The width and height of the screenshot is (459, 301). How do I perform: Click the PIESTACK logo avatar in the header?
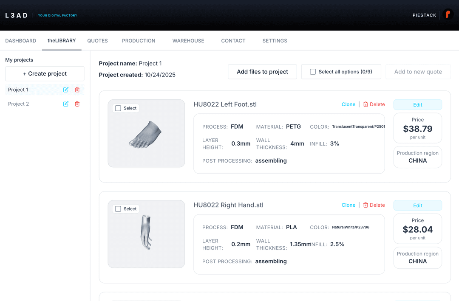pyautogui.click(x=448, y=14)
